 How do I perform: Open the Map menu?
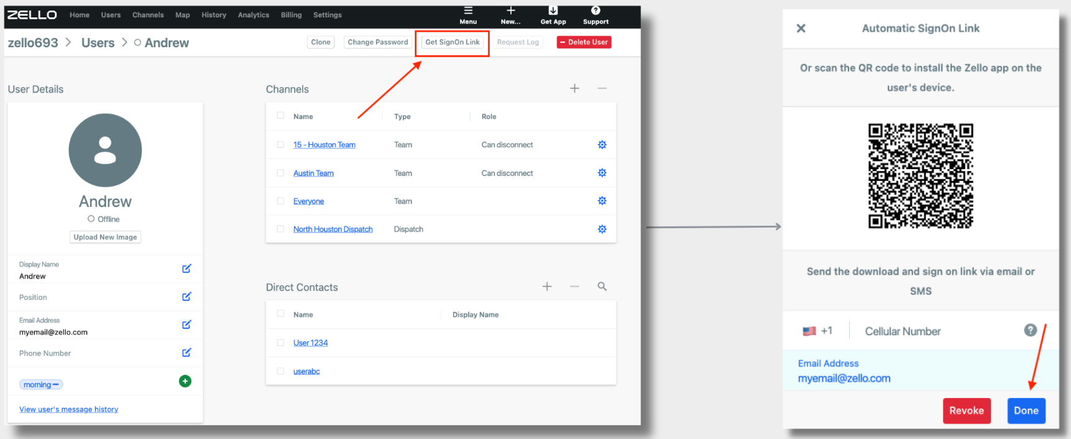(x=182, y=15)
